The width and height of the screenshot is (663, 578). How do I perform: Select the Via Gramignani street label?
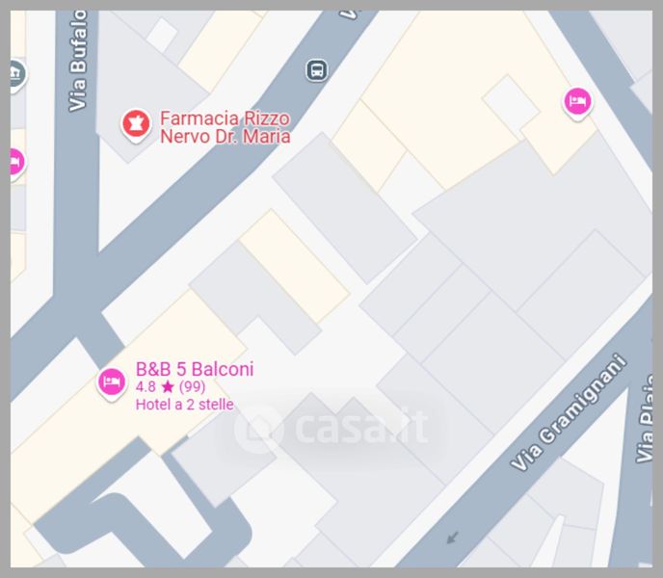tap(569, 412)
